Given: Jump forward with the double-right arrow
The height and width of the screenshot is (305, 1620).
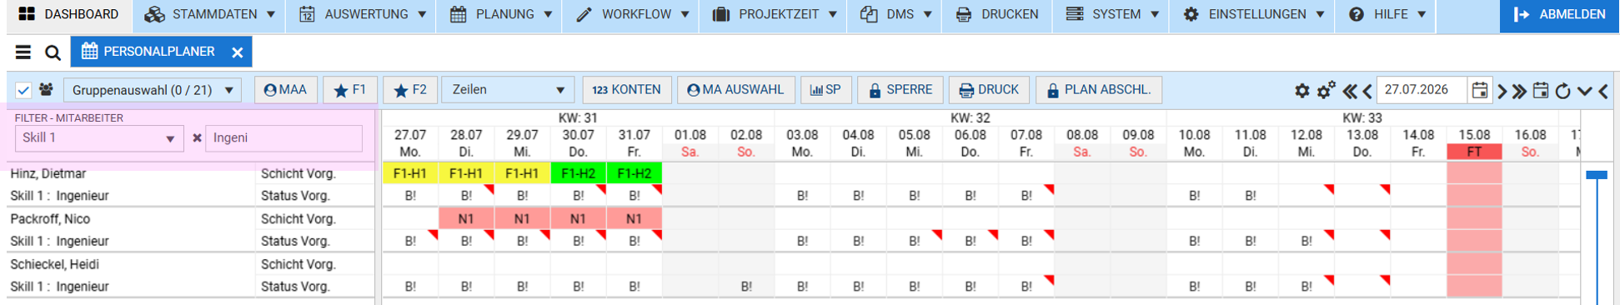Looking at the screenshot, I should (1519, 91).
